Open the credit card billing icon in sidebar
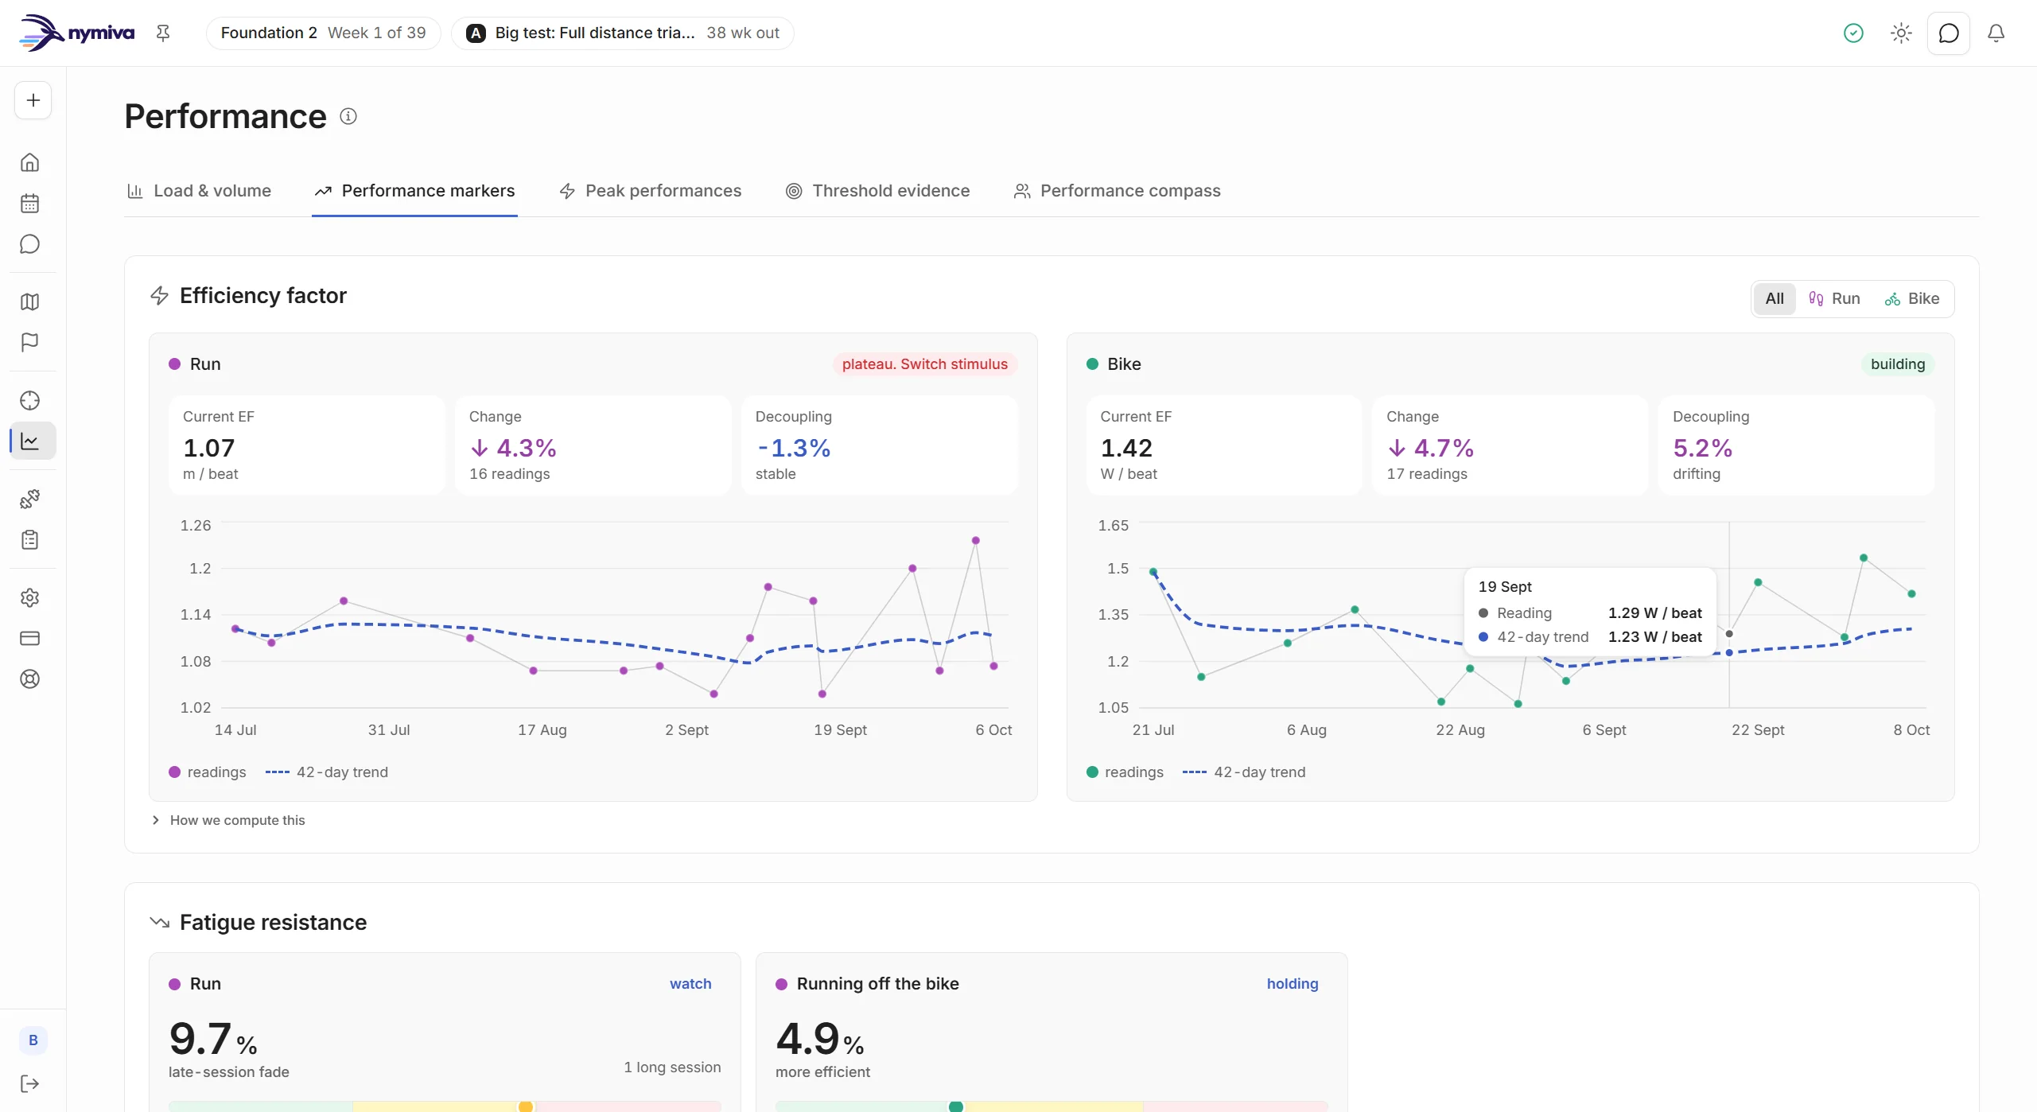The image size is (2037, 1112). coord(29,638)
